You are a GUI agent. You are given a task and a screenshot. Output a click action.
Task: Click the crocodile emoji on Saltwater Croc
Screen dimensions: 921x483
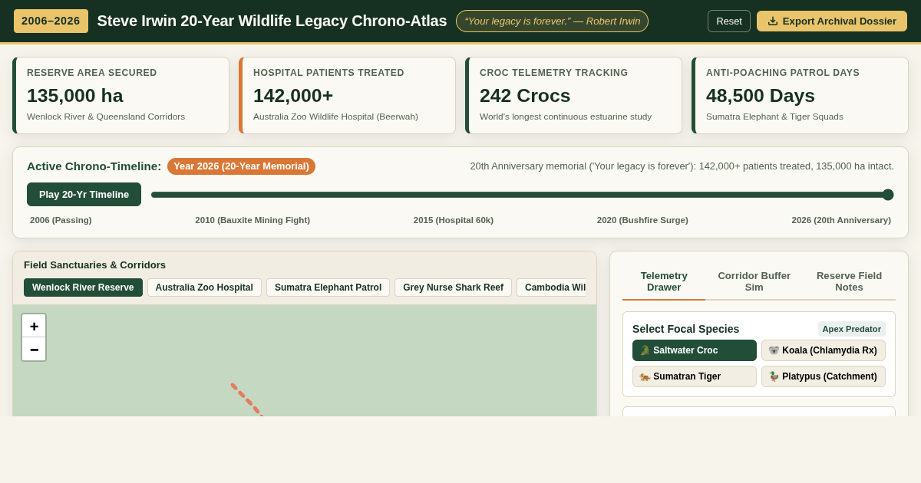click(645, 350)
